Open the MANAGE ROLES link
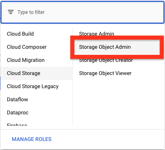 32,139
